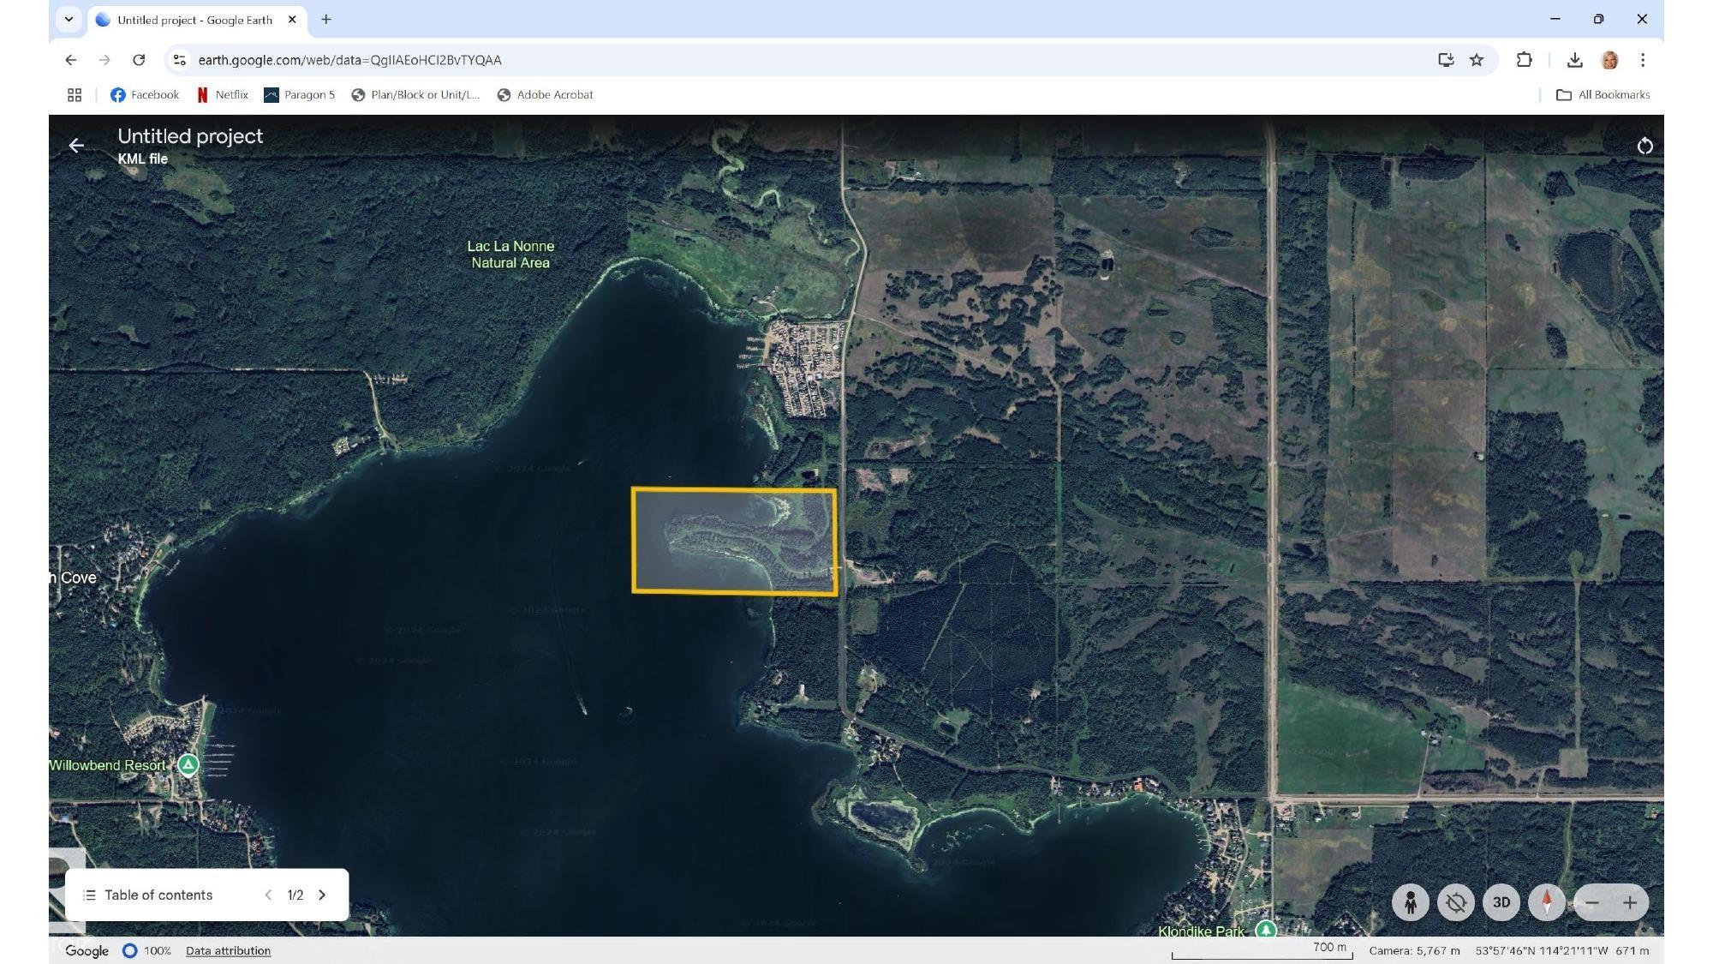Screen dimensions: 1713x964
Task: Click the Klondike Park map marker
Action: click(x=1265, y=930)
